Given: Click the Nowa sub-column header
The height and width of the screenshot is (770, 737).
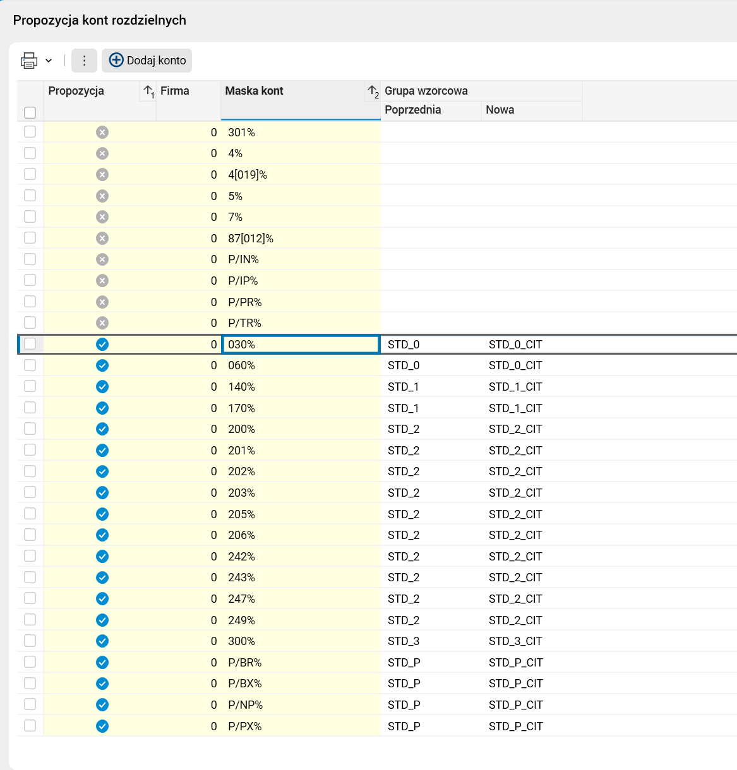Looking at the screenshot, I should [500, 110].
